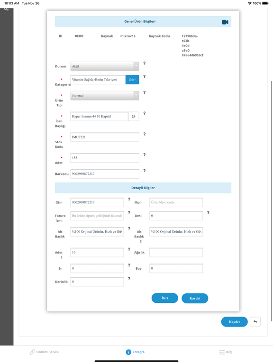
Task: Click the gear icon in the dark sidebar
Action: point(7,9)
